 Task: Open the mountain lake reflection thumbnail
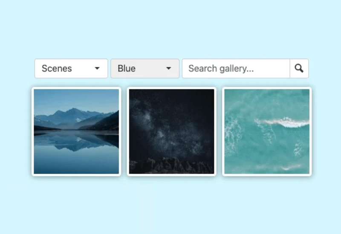coord(76,131)
